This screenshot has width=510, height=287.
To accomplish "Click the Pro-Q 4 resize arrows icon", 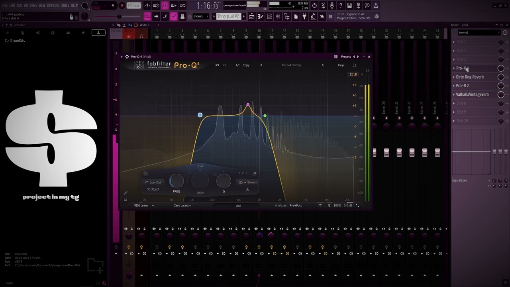I will tap(357, 205).
